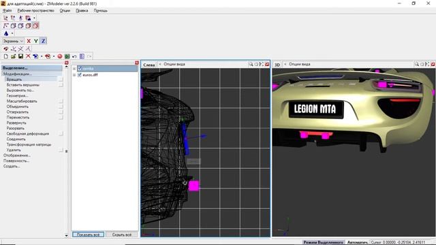436x245 pixels.
Task: Open the Файл menu
Action: pos(7,11)
